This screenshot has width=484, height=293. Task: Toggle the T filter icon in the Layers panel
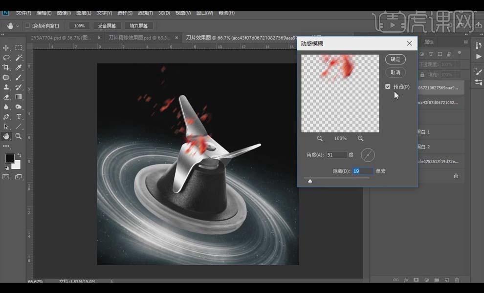(431, 54)
